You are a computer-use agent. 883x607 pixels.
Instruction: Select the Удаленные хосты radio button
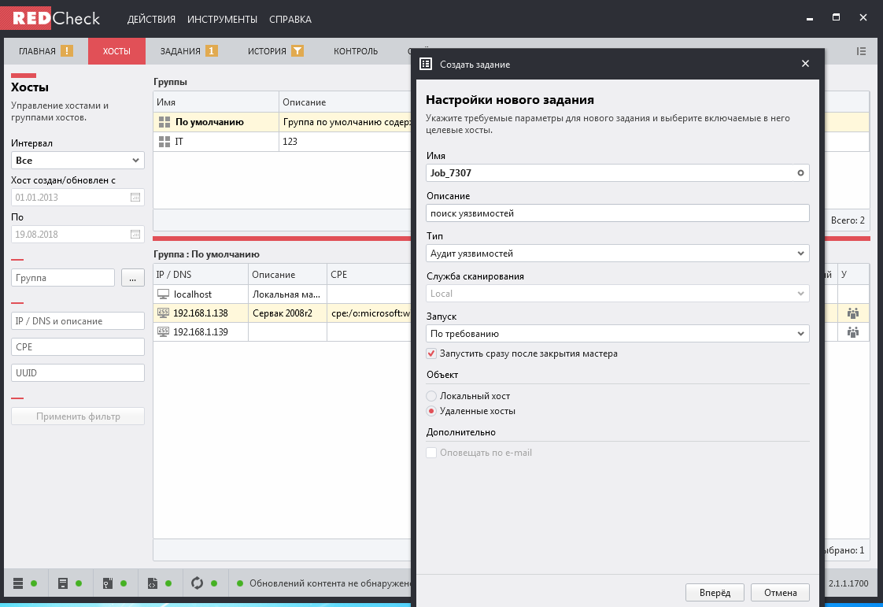click(431, 411)
